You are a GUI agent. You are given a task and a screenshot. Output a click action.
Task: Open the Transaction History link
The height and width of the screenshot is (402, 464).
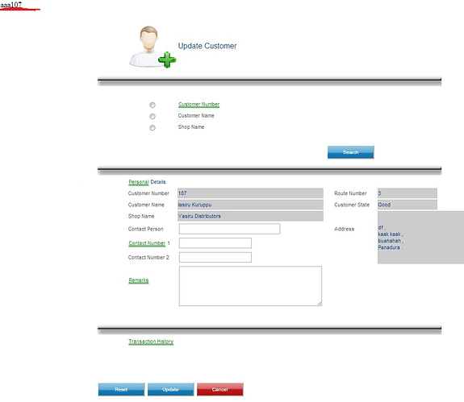(x=151, y=342)
